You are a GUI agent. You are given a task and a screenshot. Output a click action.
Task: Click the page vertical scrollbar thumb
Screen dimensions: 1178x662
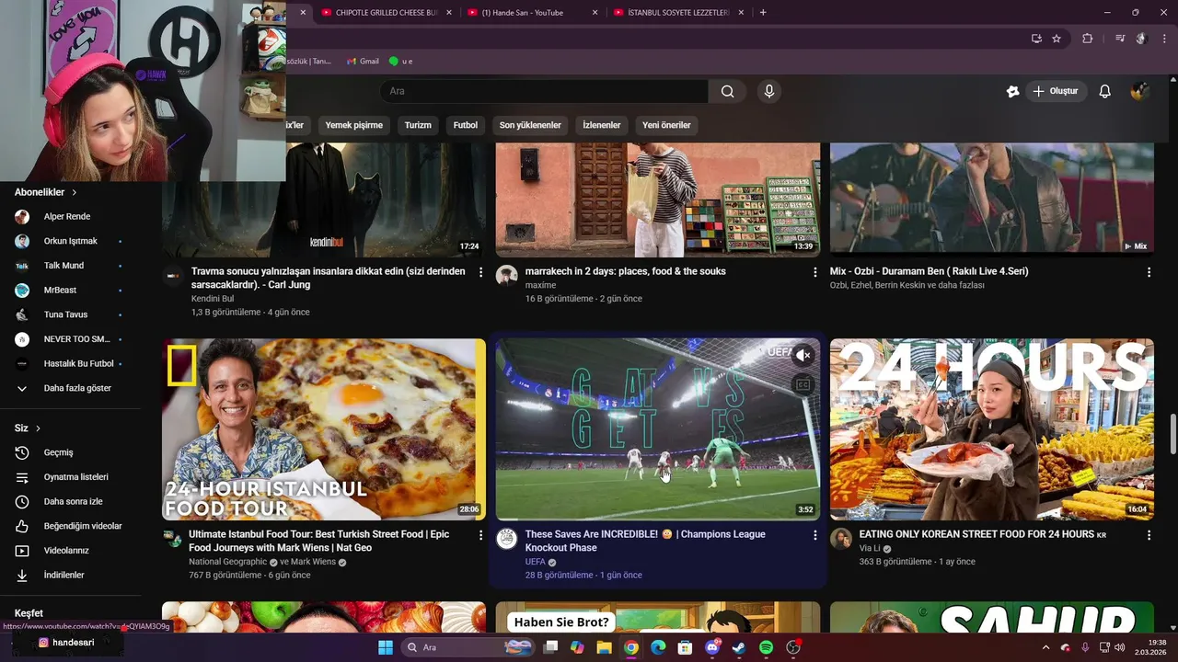coord(1172,434)
